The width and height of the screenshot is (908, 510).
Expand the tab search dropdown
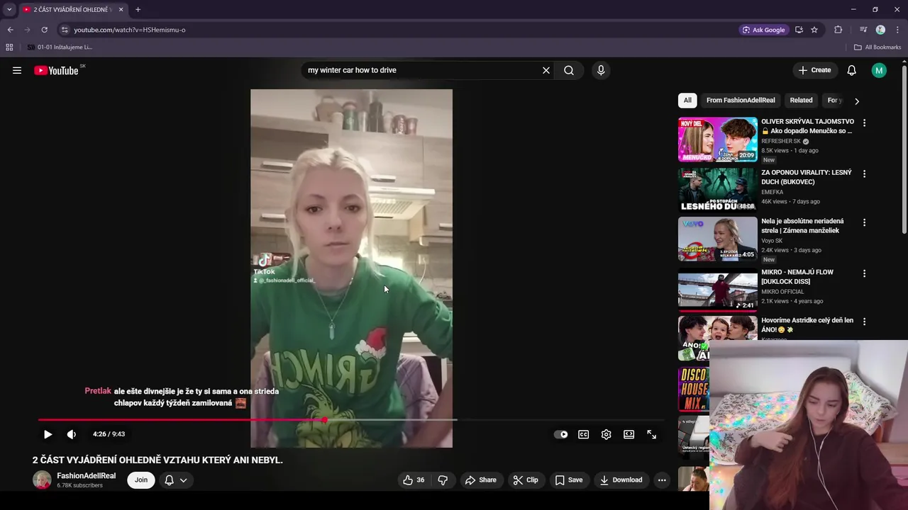[9, 9]
